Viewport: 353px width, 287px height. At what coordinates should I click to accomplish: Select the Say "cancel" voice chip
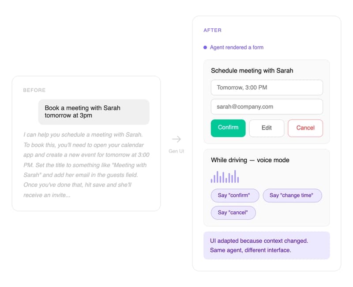coord(233,213)
